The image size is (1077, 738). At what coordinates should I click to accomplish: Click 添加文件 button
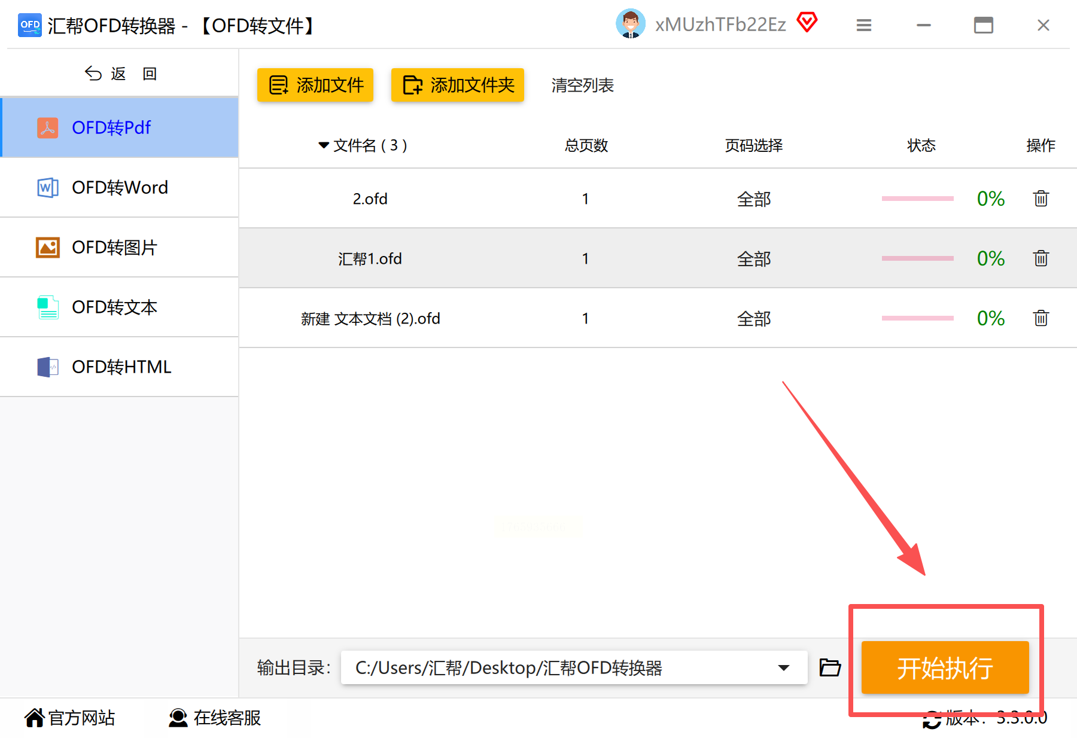tap(315, 85)
